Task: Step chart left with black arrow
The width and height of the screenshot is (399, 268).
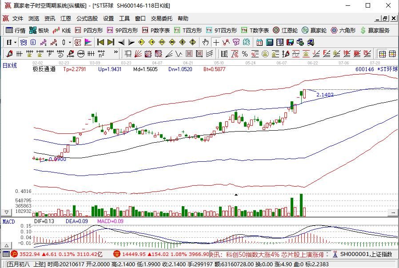Action: [121, 42]
